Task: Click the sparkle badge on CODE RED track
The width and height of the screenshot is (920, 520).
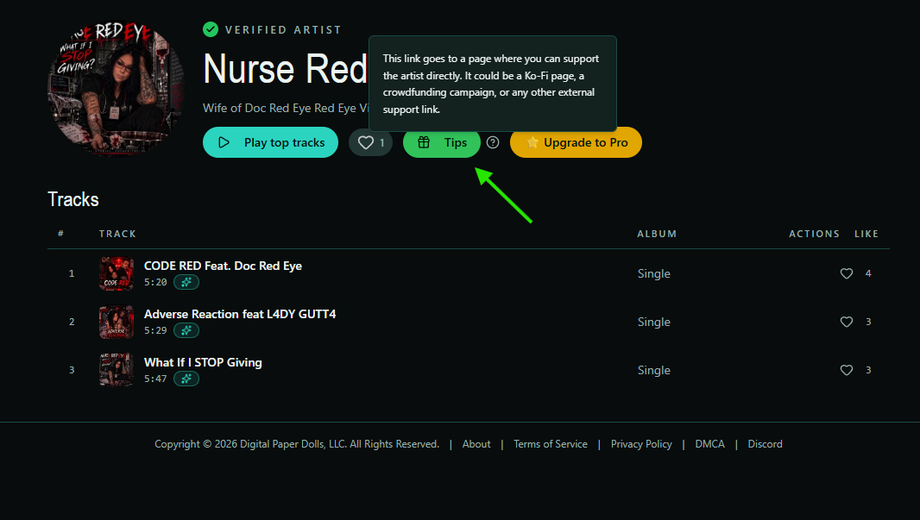Action: 186,282
